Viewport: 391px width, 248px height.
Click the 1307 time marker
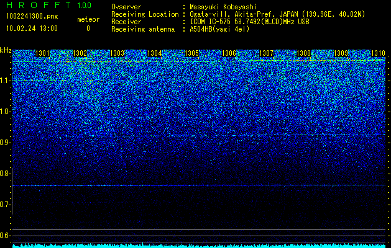point(266,53)
